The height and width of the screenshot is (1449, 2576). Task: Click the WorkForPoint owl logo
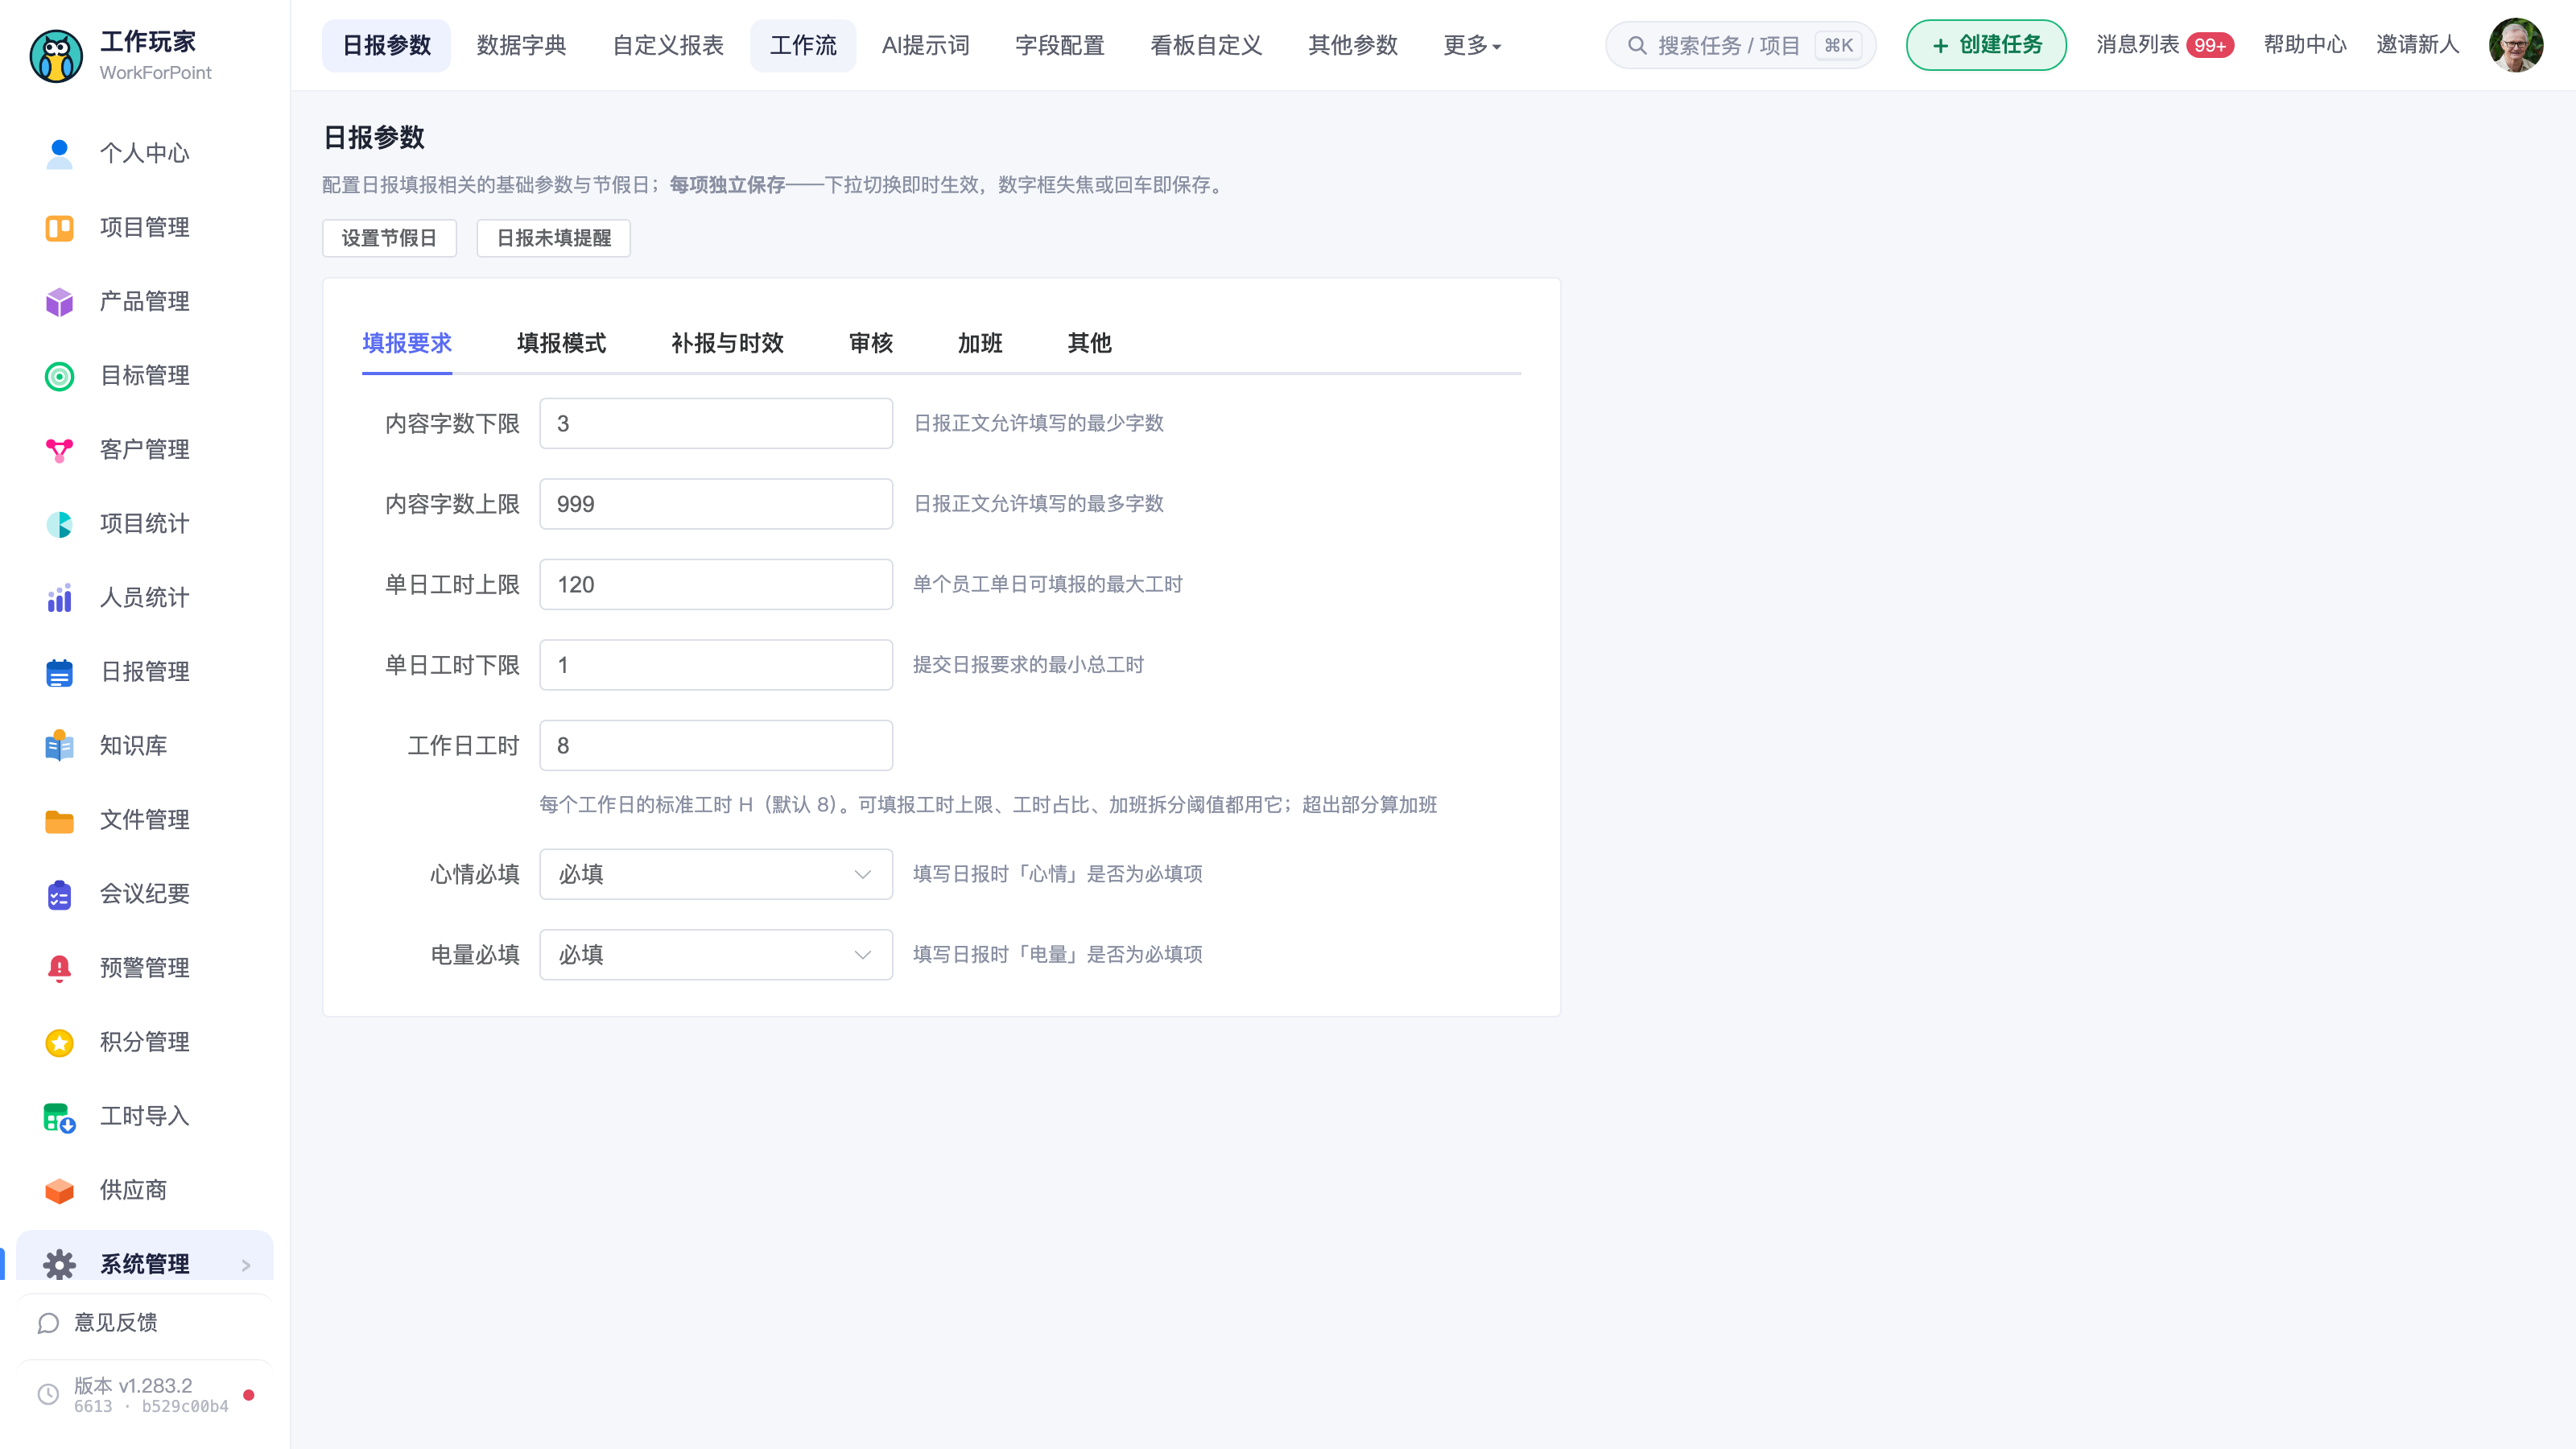pos(56,55)
